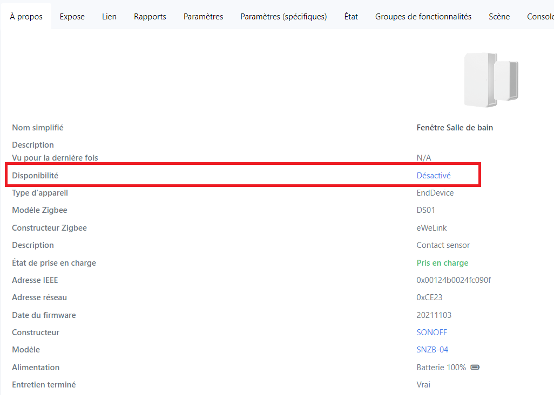Open the Groupes de fonctionnalités tab

click(423, 17)
